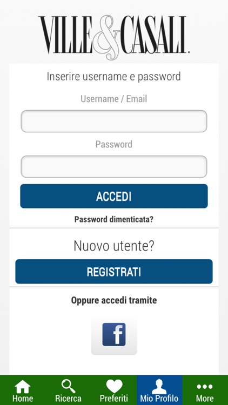
Task: Click the Nuovo utente? heading
Action: (114, 246)
